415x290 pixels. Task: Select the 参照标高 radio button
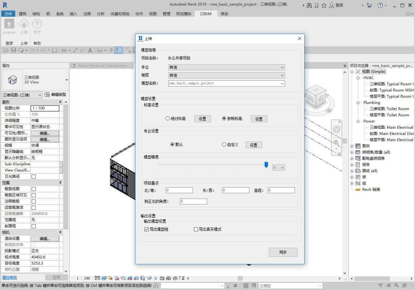pos(224,118)
